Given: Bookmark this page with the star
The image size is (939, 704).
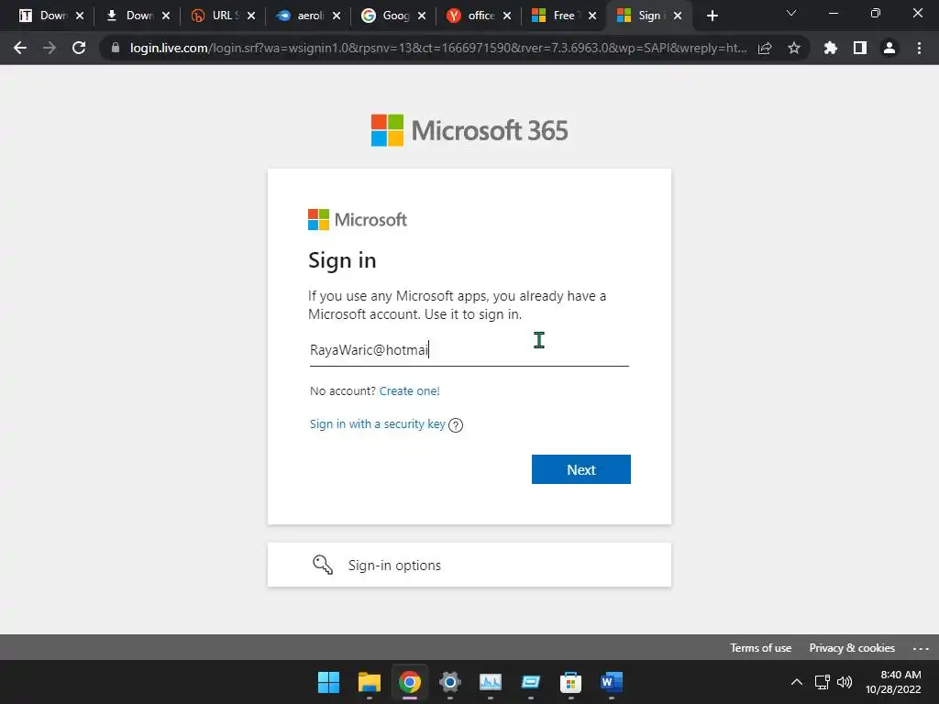Looking at the screenshot, I should [x=794, y=48].
